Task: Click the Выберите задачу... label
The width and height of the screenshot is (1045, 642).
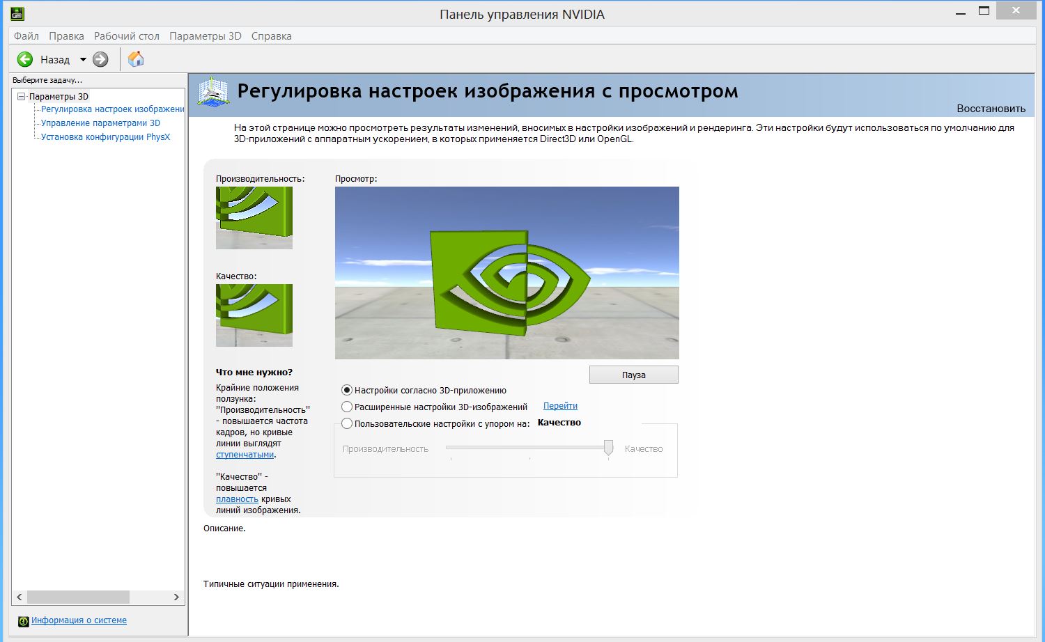Action: [47, 80]
